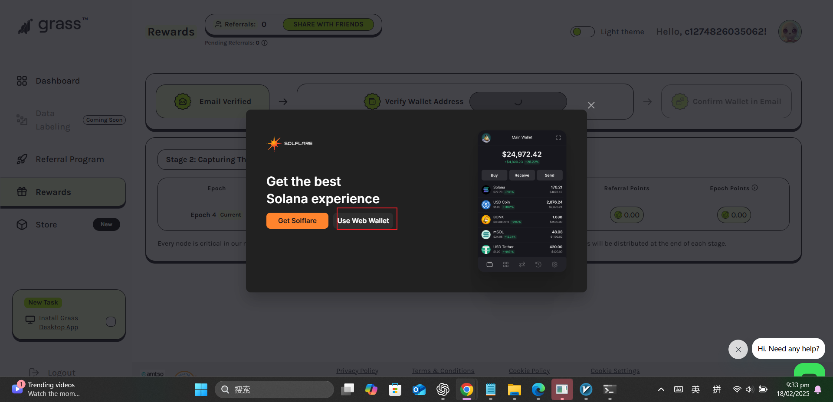Open Cookie Settings link

(x=615, y=371)
